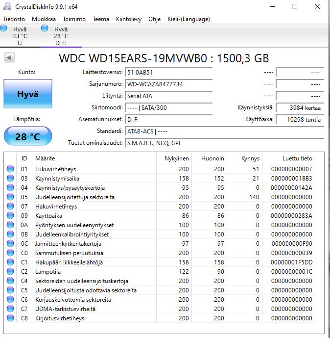Click the disk title WDC WD15EARS-19MVWB0

133,58
